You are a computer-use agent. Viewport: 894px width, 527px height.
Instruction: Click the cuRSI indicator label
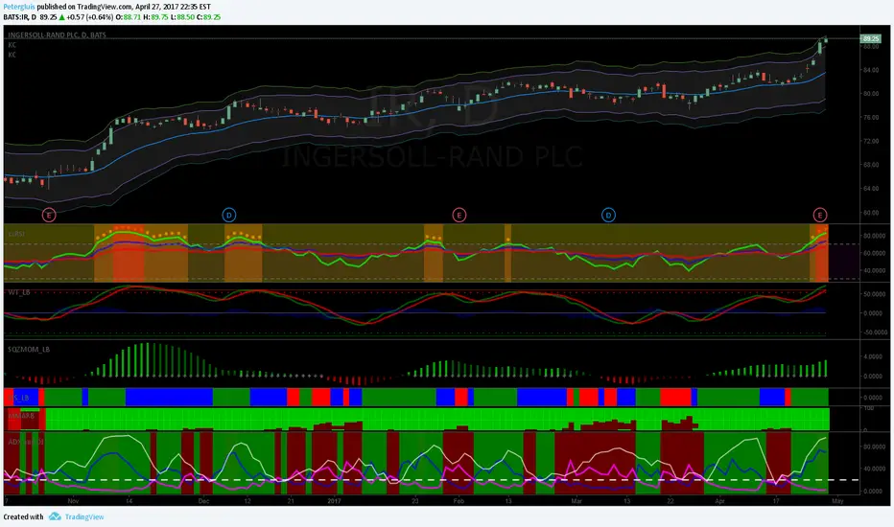coord(16,234)
